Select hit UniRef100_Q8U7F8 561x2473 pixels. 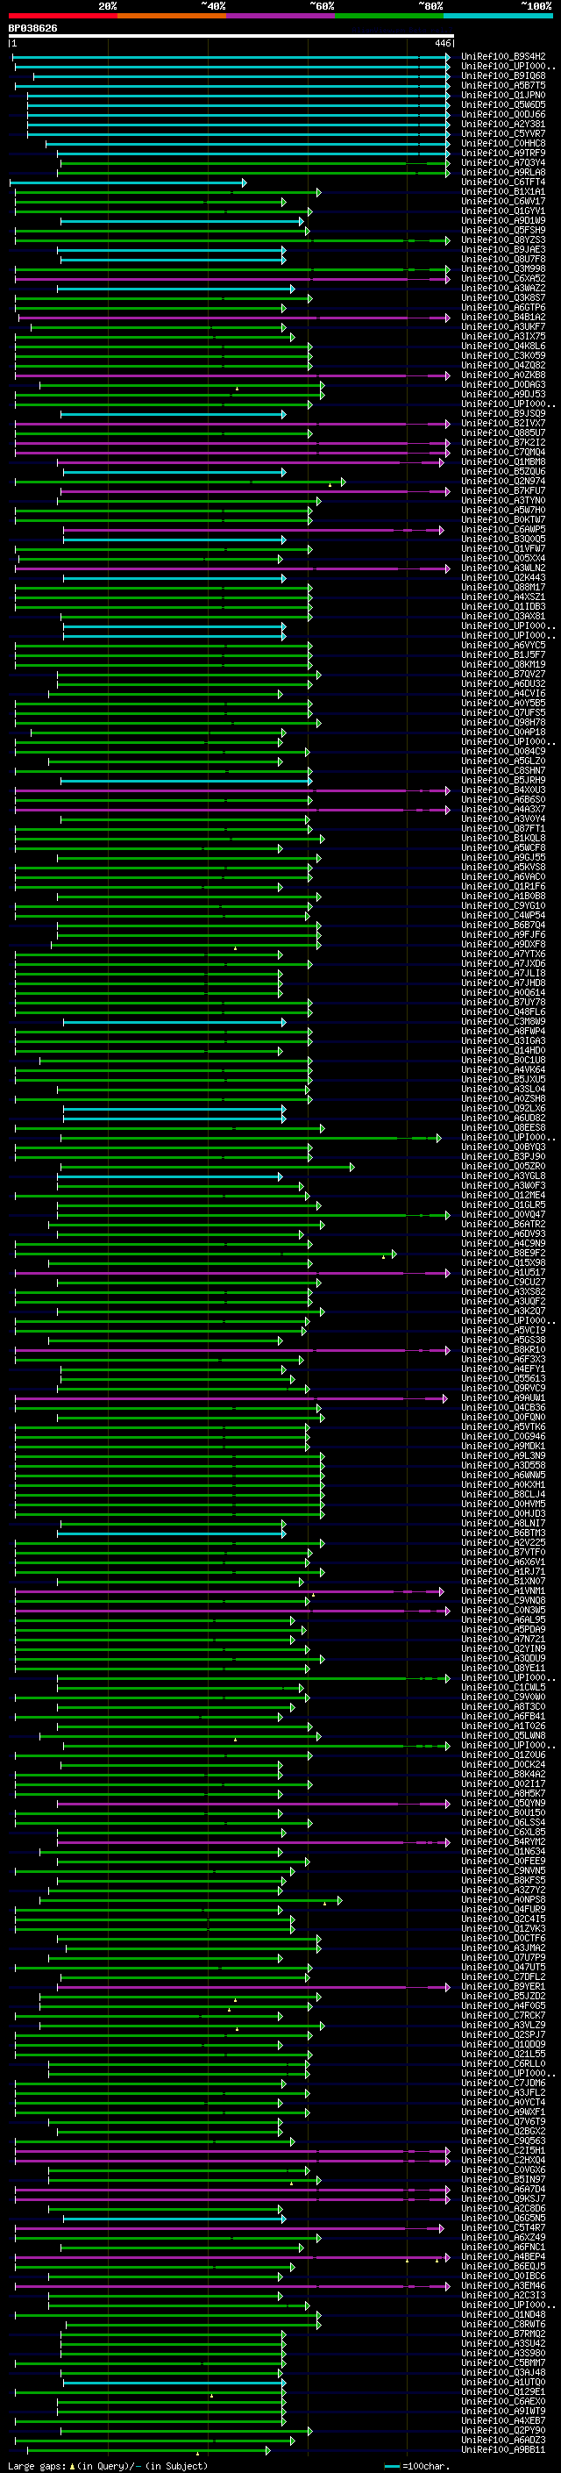point(503,259)
